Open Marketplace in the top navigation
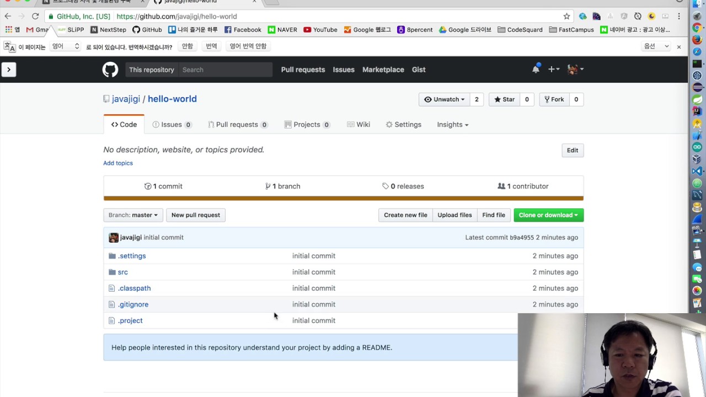This screenshot has width=706, height=397. tap(383, 69)
